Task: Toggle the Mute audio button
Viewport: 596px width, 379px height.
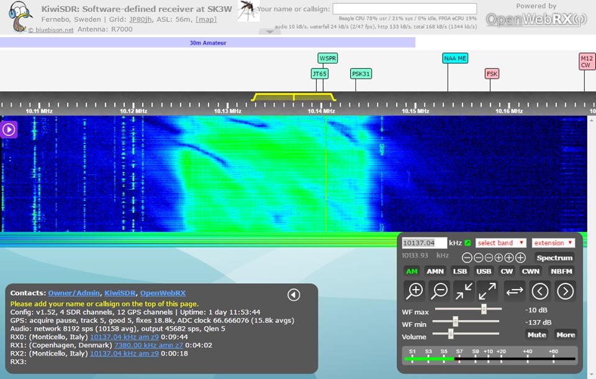Action: click(536, 334)
